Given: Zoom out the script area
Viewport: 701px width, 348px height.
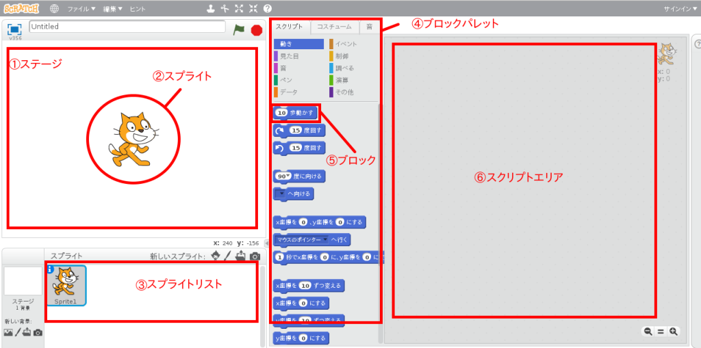Looking at the screenshot, I should click(x=647, y=332).
